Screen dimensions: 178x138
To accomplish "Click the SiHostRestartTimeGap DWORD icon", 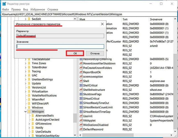I will coord(81,112).
